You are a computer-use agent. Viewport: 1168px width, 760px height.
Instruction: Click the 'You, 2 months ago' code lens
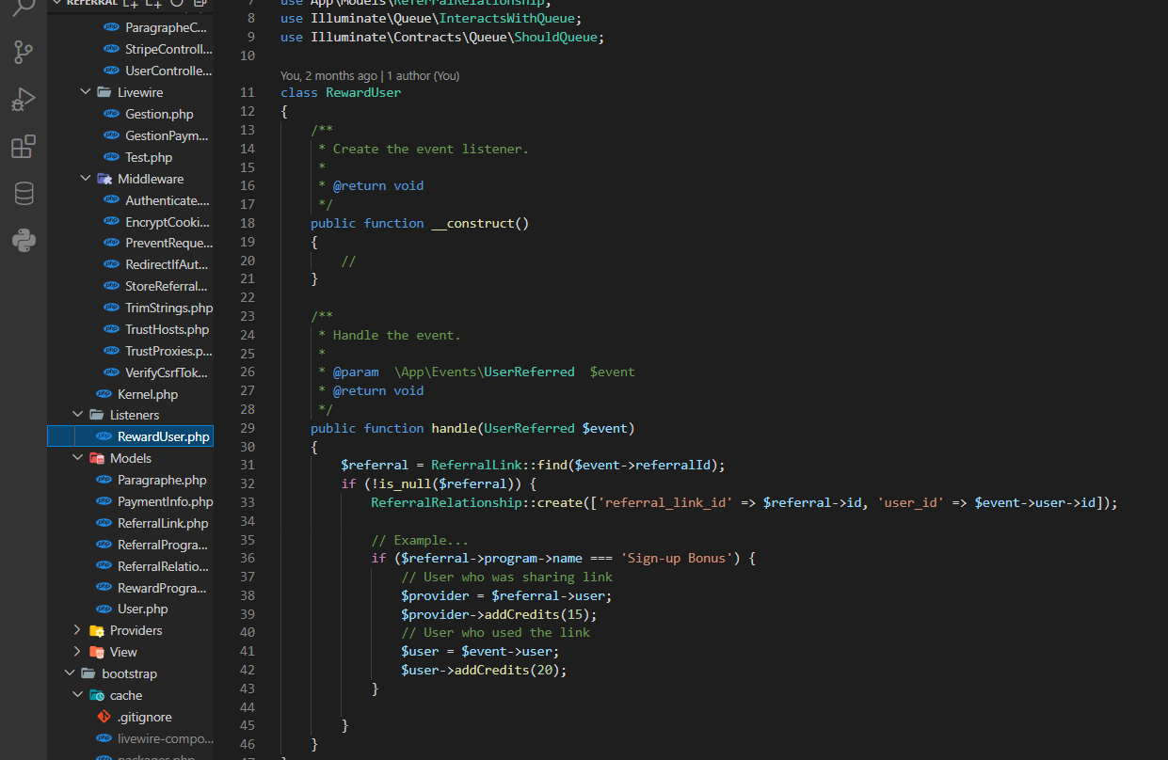(x=328, y=75)
